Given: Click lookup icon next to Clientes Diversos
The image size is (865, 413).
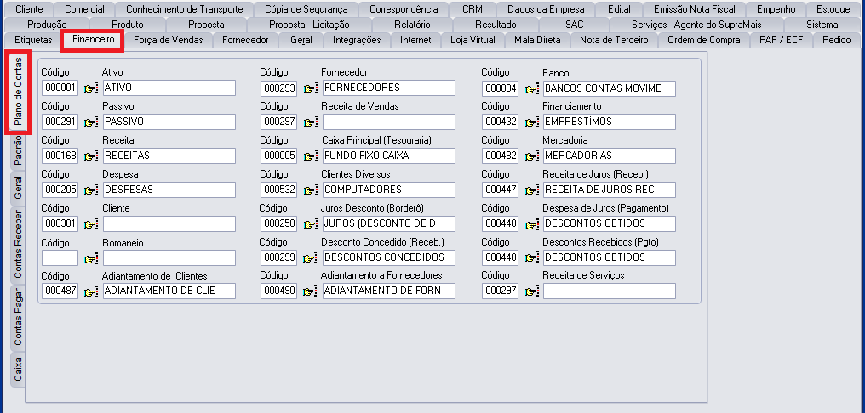Looking at the screenshot, I should point(311,190).
